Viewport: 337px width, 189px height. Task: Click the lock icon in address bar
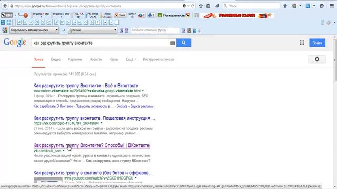tap(12, 6)
